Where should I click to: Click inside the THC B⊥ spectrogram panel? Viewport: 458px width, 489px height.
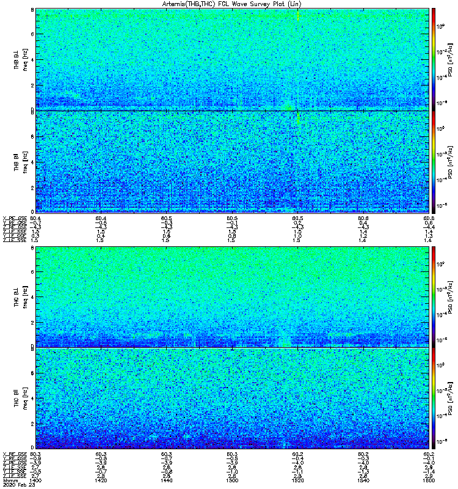pyautogui.click(x=232, y=297)
